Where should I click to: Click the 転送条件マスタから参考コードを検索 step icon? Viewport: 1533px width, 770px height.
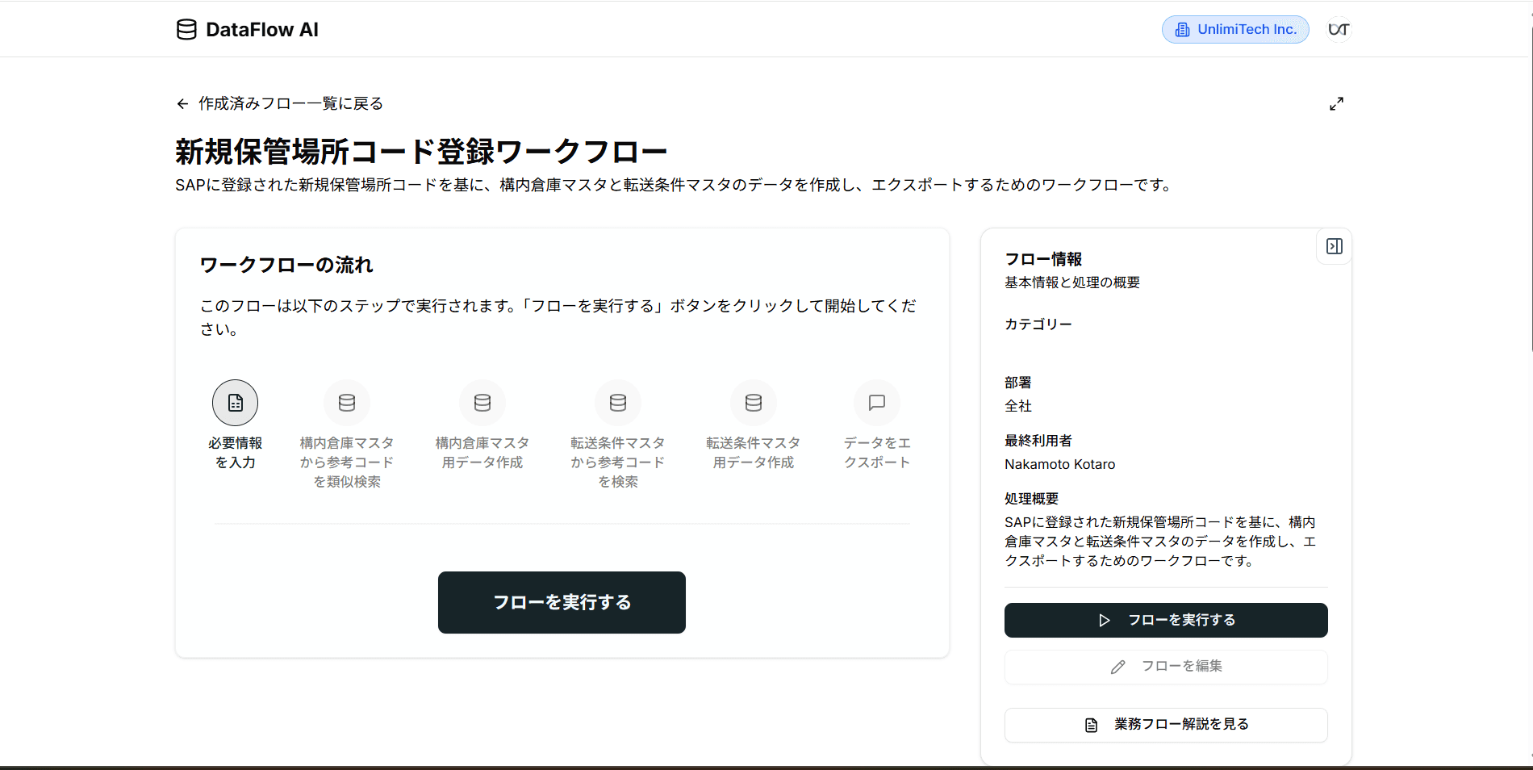618,403
